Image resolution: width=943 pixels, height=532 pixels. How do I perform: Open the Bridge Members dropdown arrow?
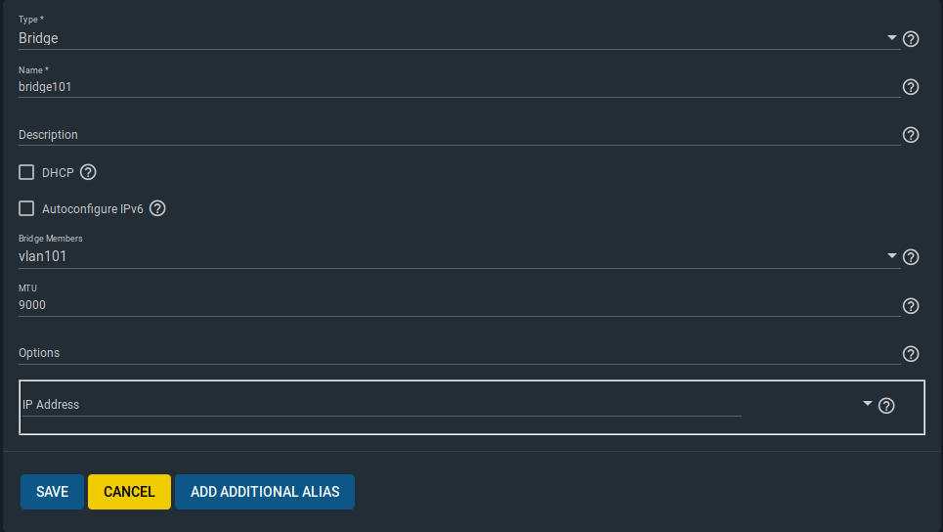pos(892,256)
